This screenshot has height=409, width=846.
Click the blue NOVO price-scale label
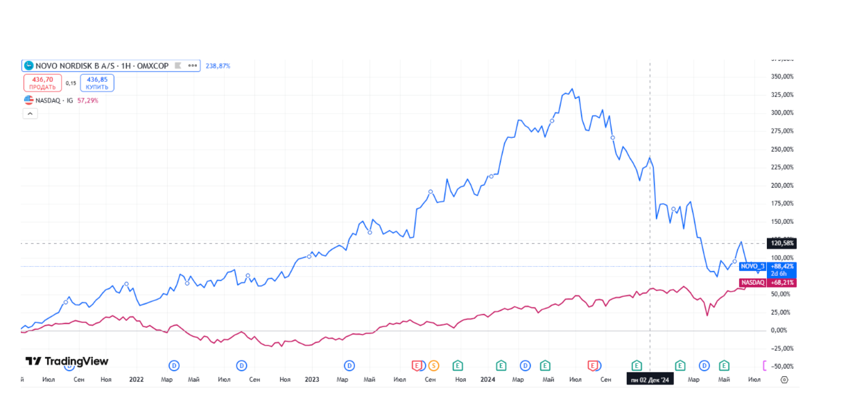tap(752, 266)
